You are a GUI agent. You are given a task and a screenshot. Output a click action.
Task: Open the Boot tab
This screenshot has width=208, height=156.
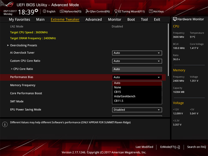pos(131,20)
